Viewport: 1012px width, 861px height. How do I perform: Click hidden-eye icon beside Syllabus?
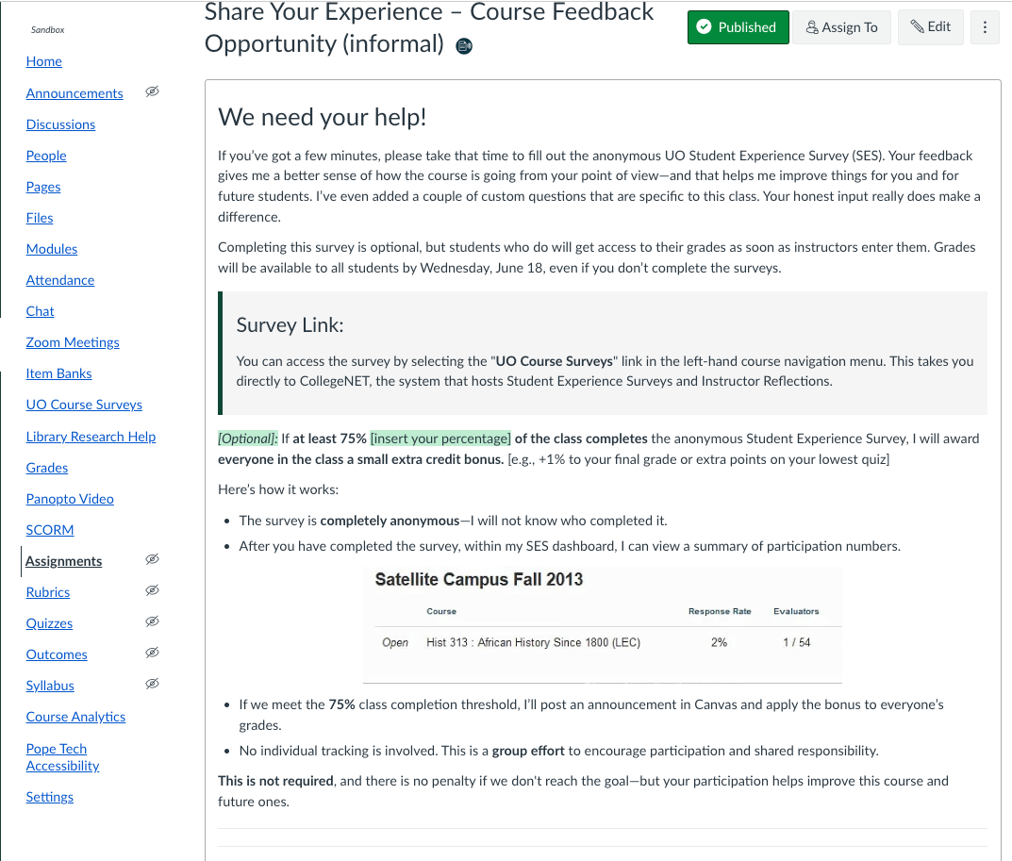tap(152, 684)
